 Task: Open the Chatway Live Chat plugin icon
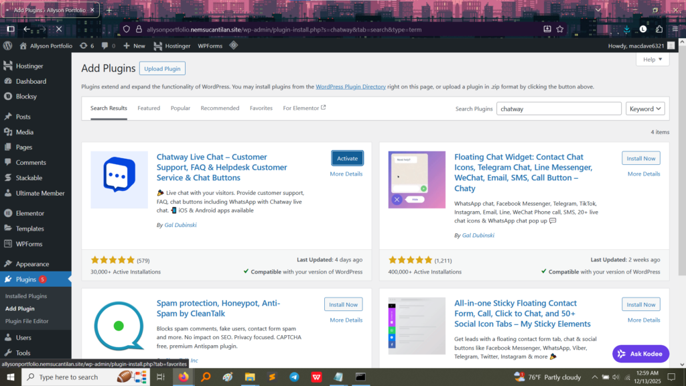click(x=119, y=180)
